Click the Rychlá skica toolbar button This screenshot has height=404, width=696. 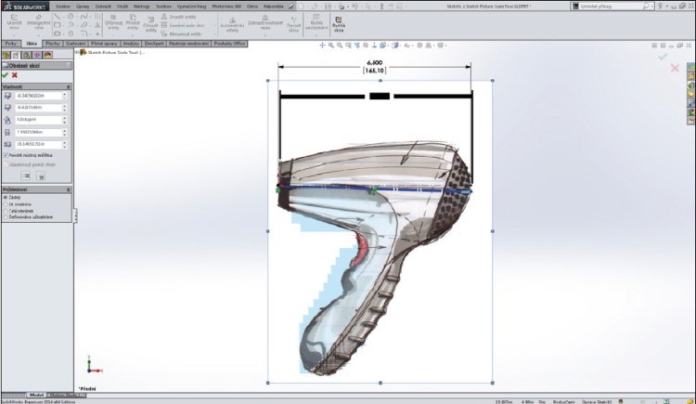[x=338, y=26]
